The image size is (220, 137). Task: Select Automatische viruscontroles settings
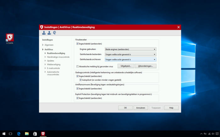click(x=53, y=73)
